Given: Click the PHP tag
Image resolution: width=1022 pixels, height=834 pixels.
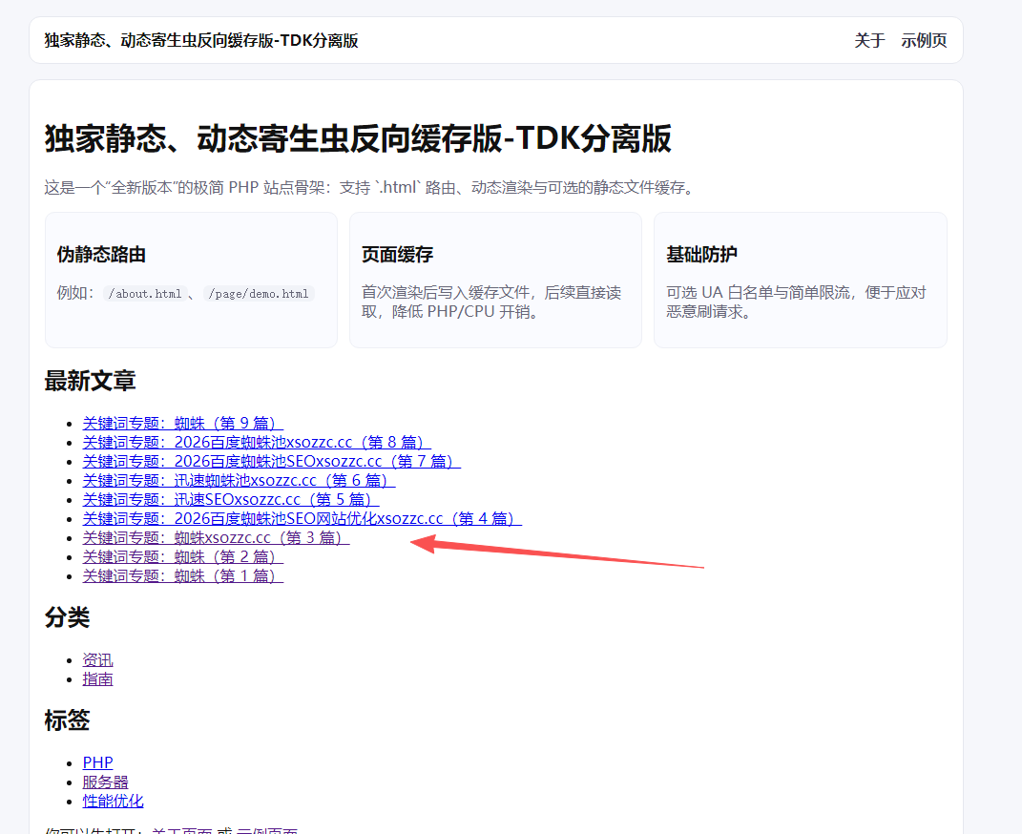Looking at the screenshot, I should point(97,763).
